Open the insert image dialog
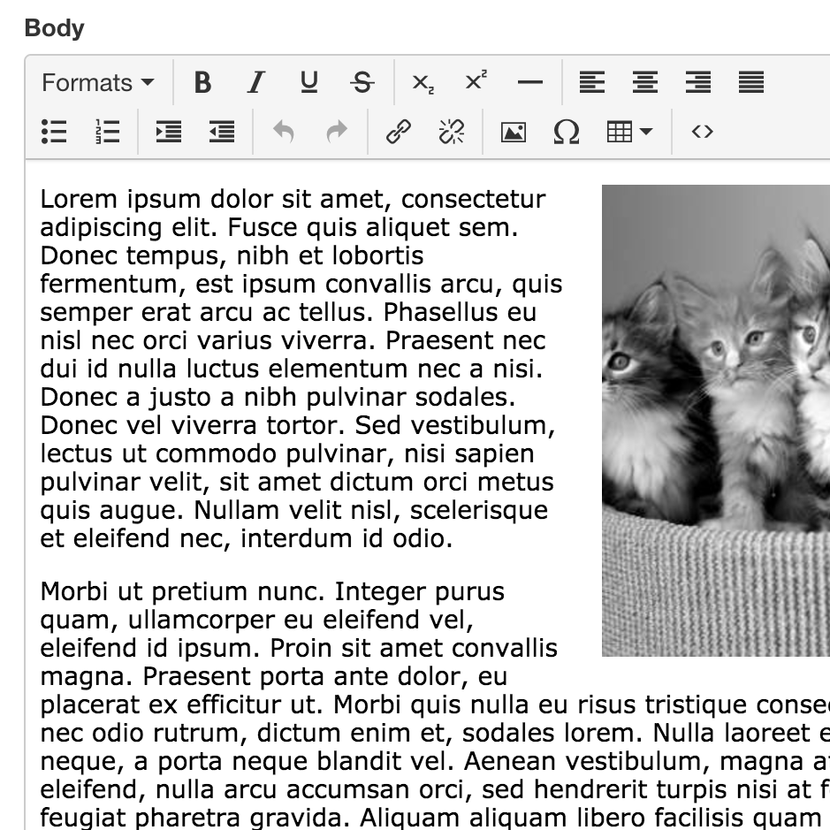The height and width of the screenshot is (830, 830). [514, 133]
